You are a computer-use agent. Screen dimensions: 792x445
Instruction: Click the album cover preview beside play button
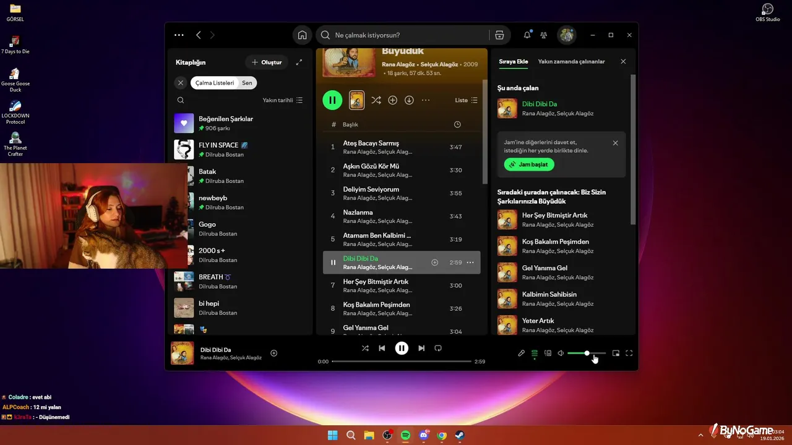(356, 100)
